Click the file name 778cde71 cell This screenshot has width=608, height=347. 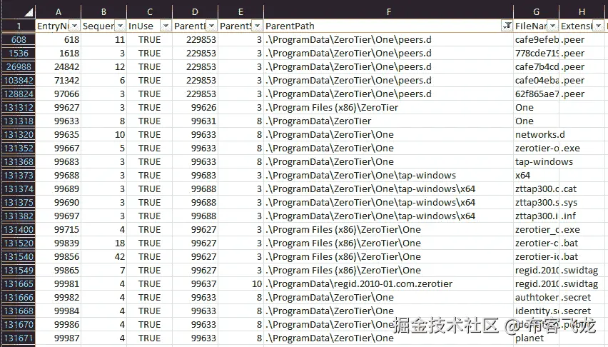(x=536, y=53)
